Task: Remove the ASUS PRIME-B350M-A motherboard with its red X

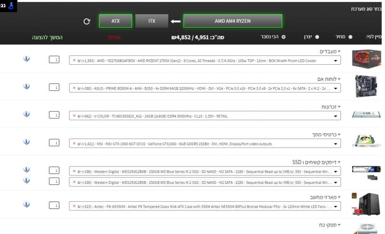Action: tap(74, 88)
